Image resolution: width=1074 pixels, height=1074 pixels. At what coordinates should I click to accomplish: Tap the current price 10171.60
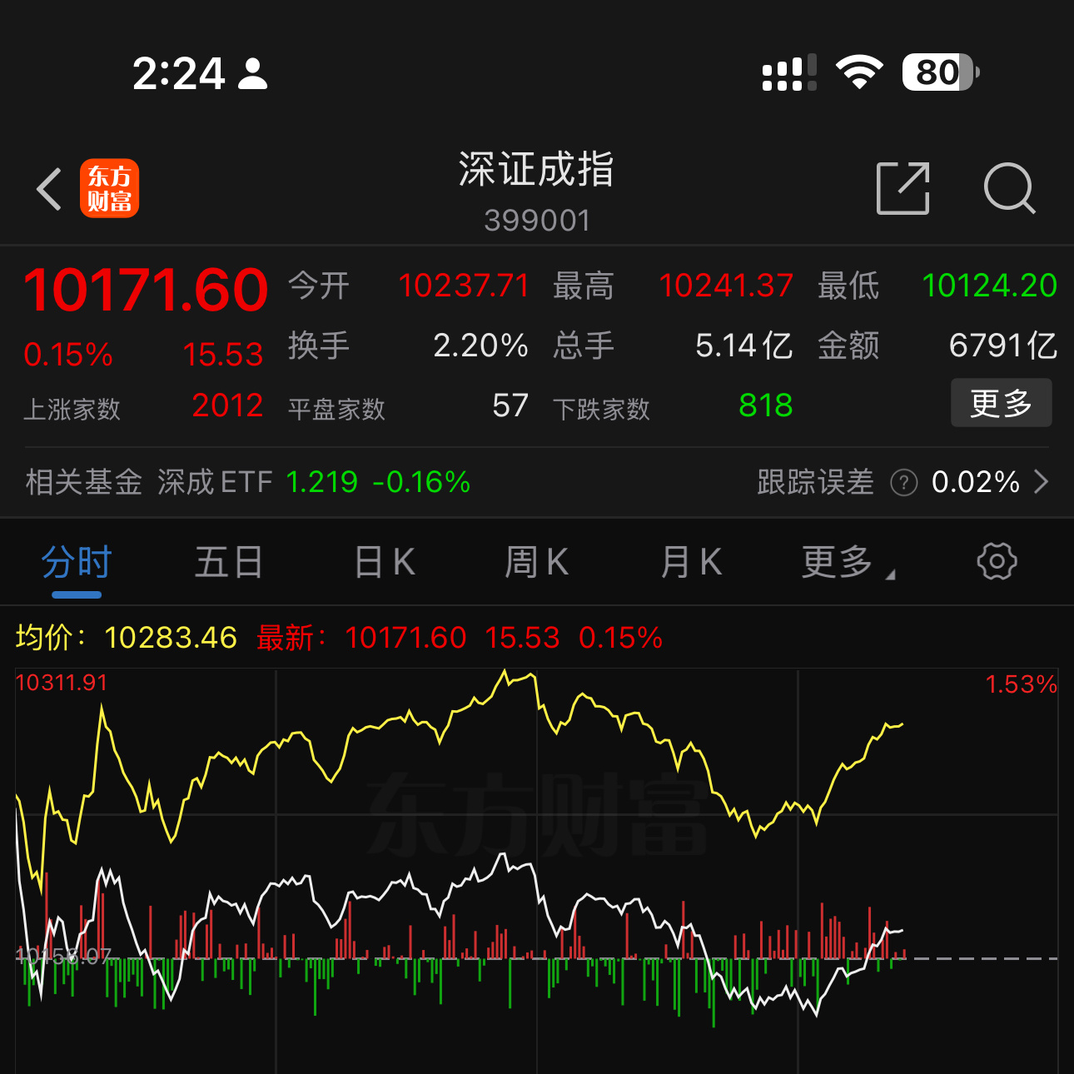click(x=146, y=291)
